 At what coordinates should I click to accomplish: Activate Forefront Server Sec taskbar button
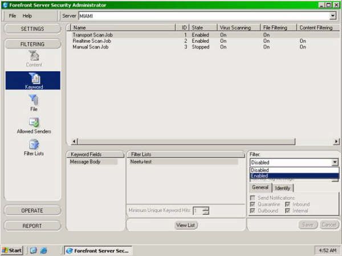[99, 250]
